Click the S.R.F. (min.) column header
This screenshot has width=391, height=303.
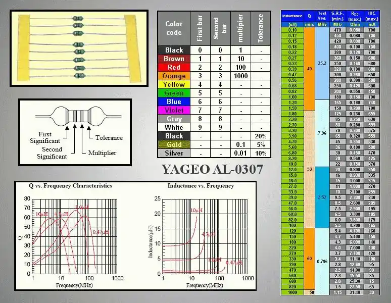(338, 16)
